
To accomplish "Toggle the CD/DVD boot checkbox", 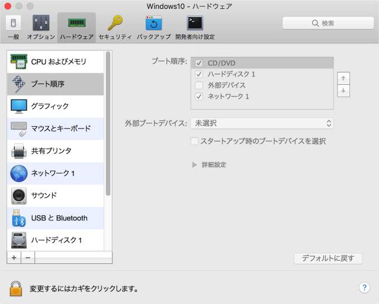I will [x=199, y=63].
